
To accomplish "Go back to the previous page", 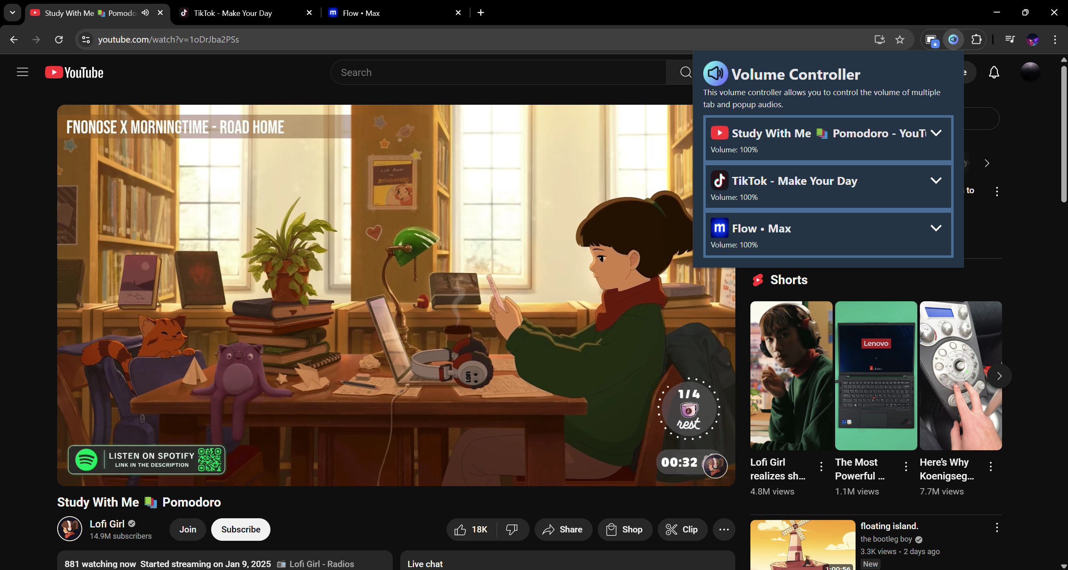I will pyautogui.click(x=14, y=39).
